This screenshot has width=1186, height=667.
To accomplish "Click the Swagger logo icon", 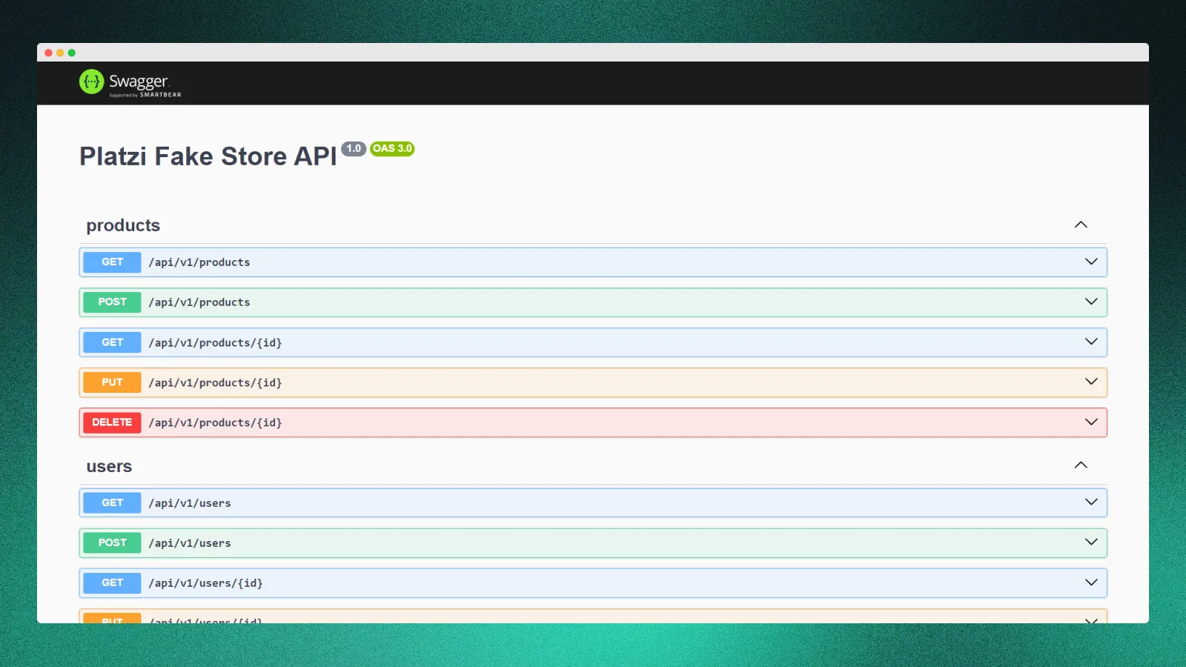I will tap(92, 82).
